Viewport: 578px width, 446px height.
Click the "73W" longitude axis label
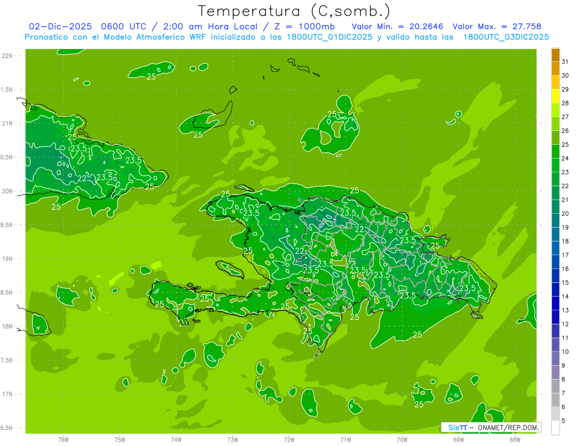click(233, 440)
